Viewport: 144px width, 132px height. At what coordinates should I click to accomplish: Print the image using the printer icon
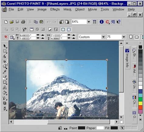(23, 22)
